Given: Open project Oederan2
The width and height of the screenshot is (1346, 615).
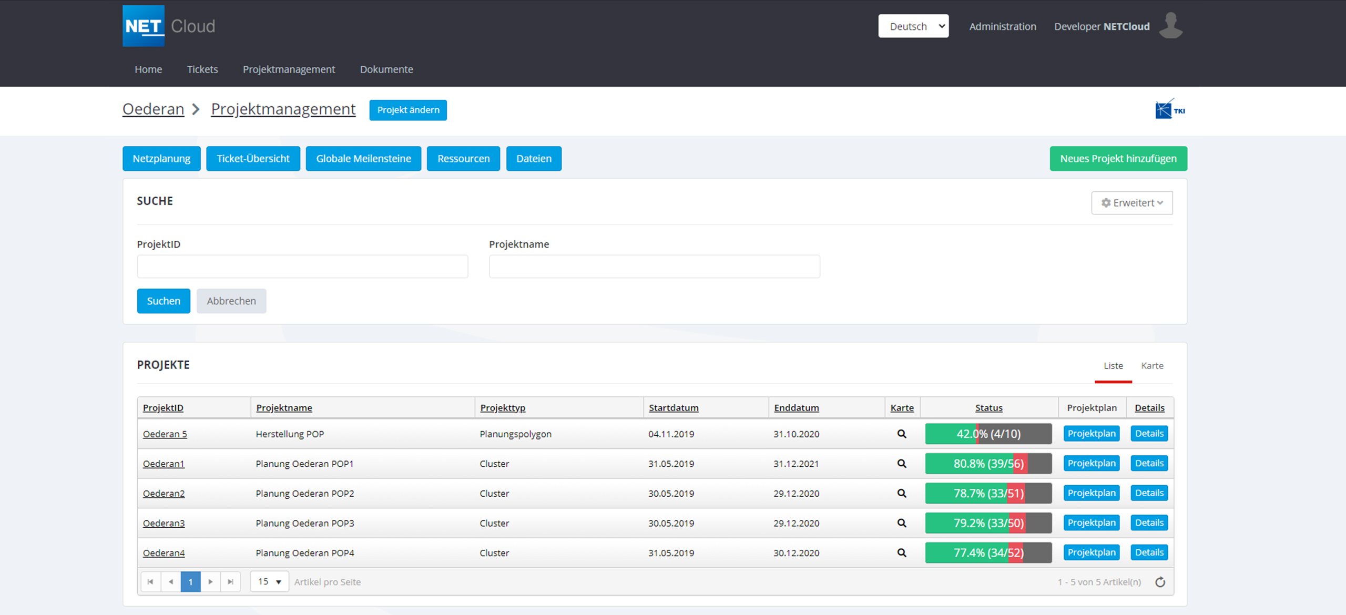Looking at the screenshot, I should (164, 493).
